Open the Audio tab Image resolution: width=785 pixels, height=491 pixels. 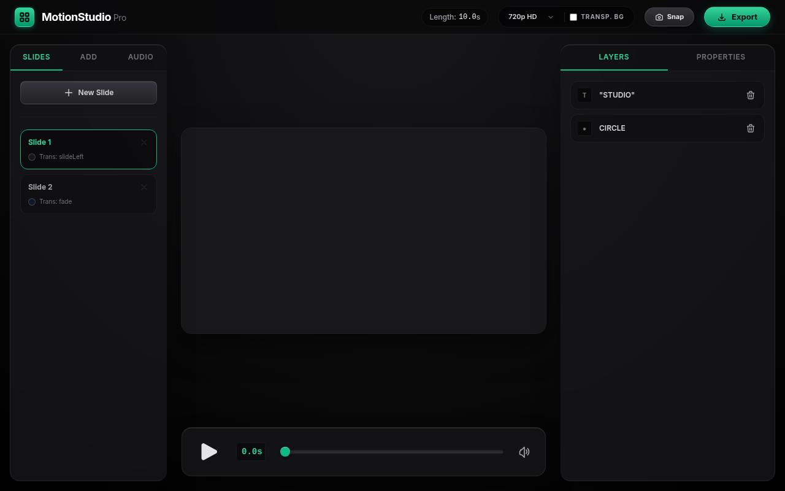(x=140, y=57)
